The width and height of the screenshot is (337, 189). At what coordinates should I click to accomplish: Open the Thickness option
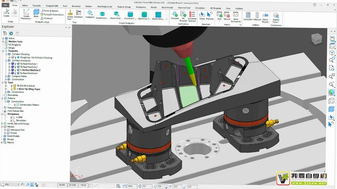(x=47, y=18)
